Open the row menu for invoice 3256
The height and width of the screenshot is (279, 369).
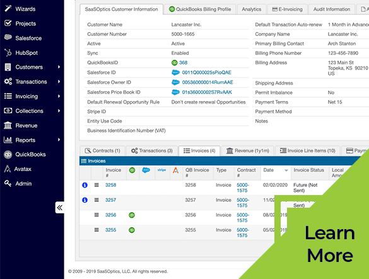pos(97,215)
